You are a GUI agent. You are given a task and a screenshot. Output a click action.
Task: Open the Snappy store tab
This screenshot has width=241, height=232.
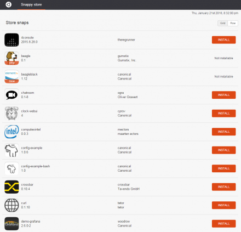click(x=31, y=4)
